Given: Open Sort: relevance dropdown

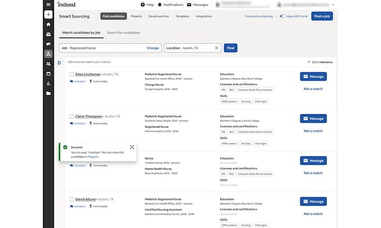Looking at the screenshot, I should [320, 62].
